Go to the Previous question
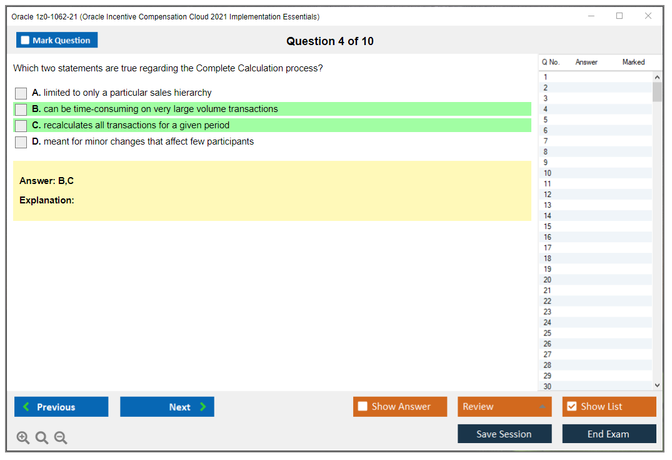This screenshot has width=672, height=460. pyautogui.click(x=61, y=406)
